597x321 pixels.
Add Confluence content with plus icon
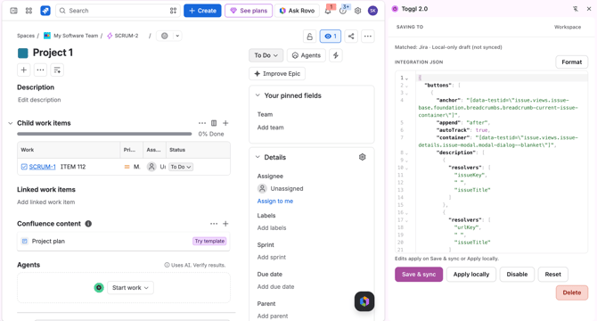[x=225, y=224]
